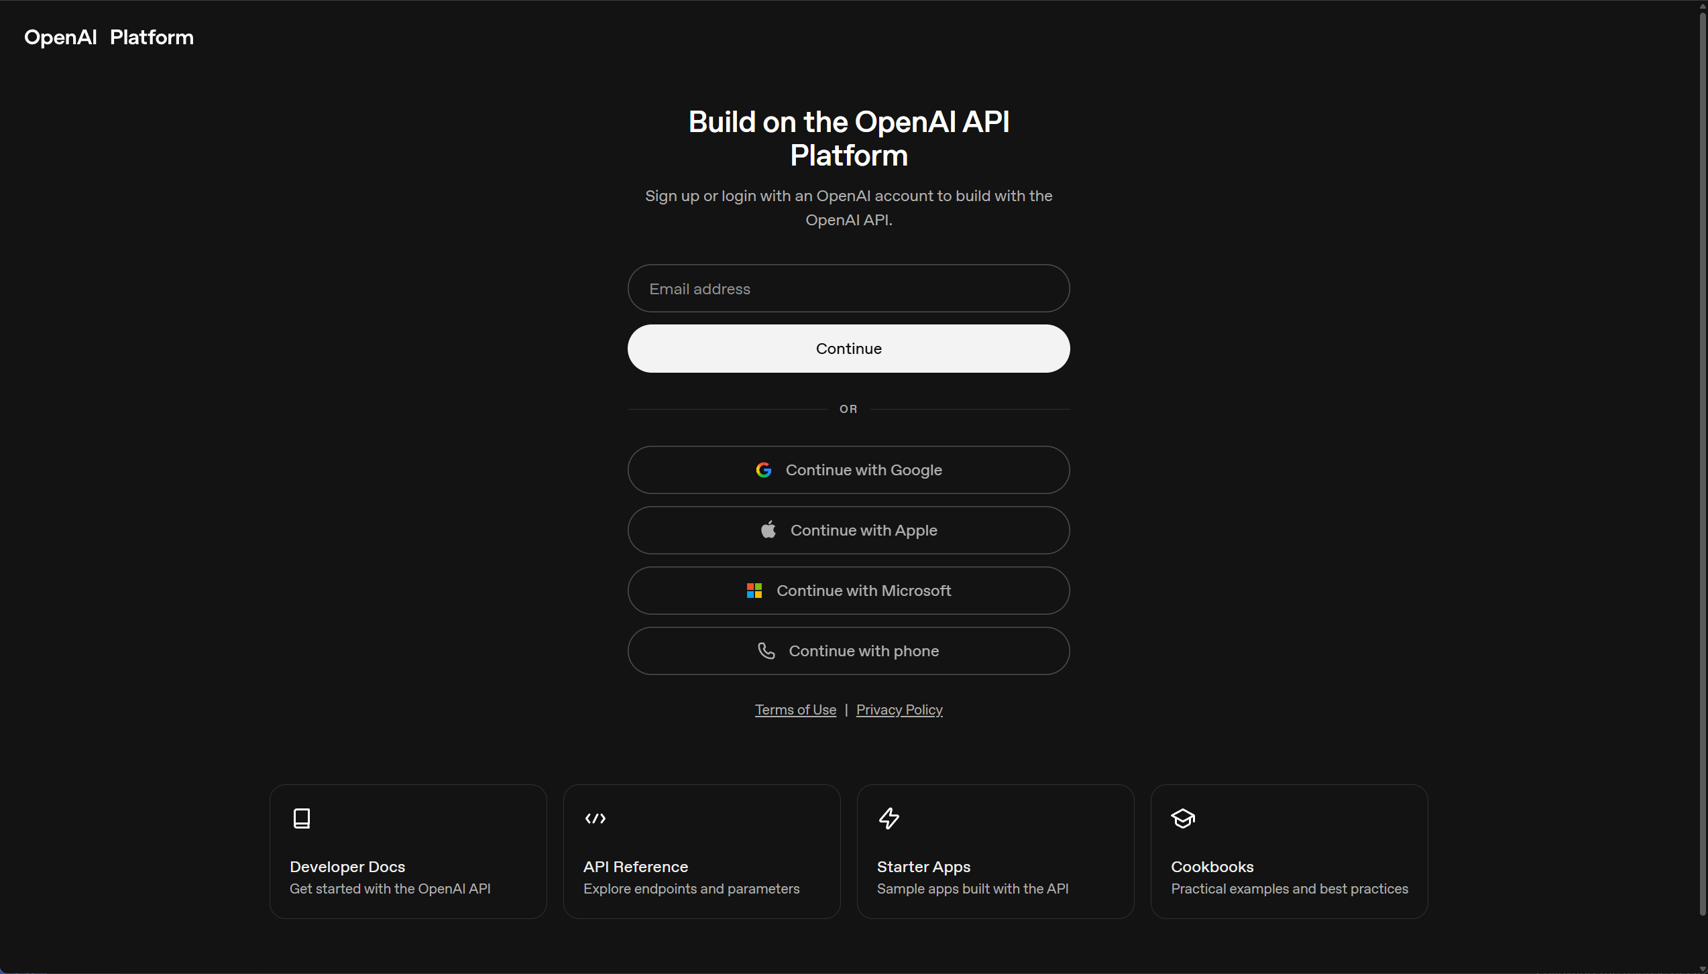Click the page vertical scrollbar

pyautogui.click(x=1702, y=463)
